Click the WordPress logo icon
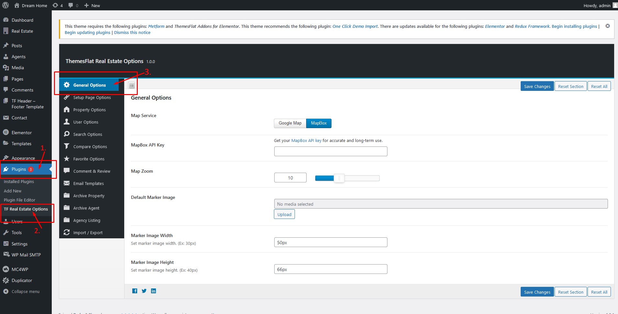 click(x=5, y=5)
